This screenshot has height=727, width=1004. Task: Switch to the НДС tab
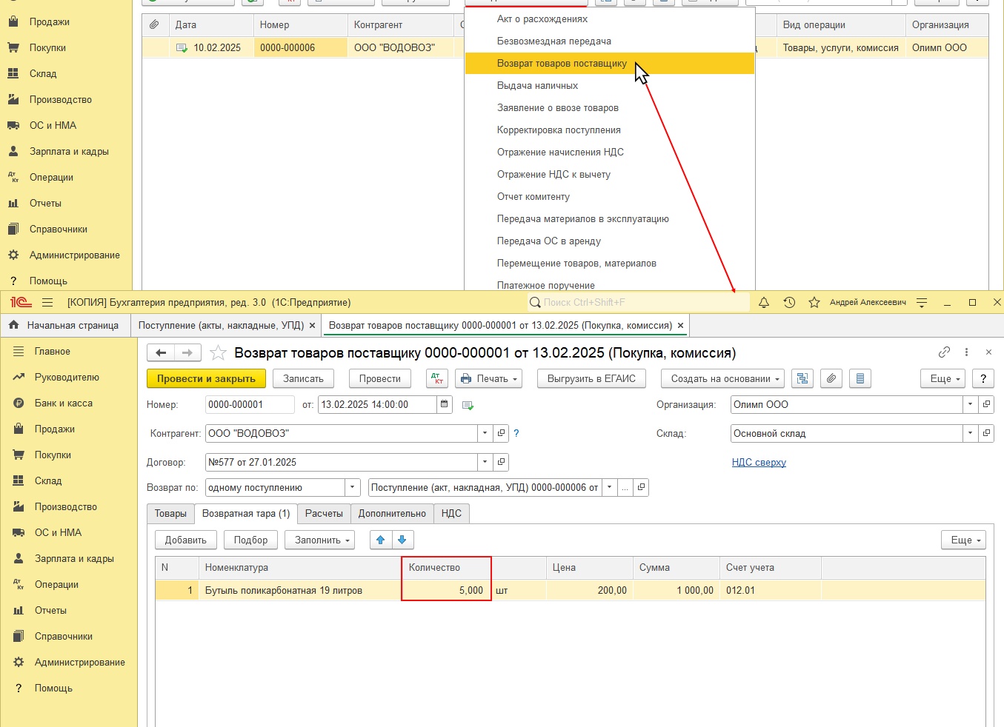click(451, 513)
